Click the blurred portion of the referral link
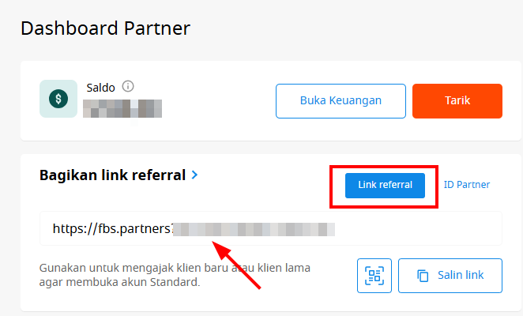This screenshot has width=523, height=316. coord(254,230)
